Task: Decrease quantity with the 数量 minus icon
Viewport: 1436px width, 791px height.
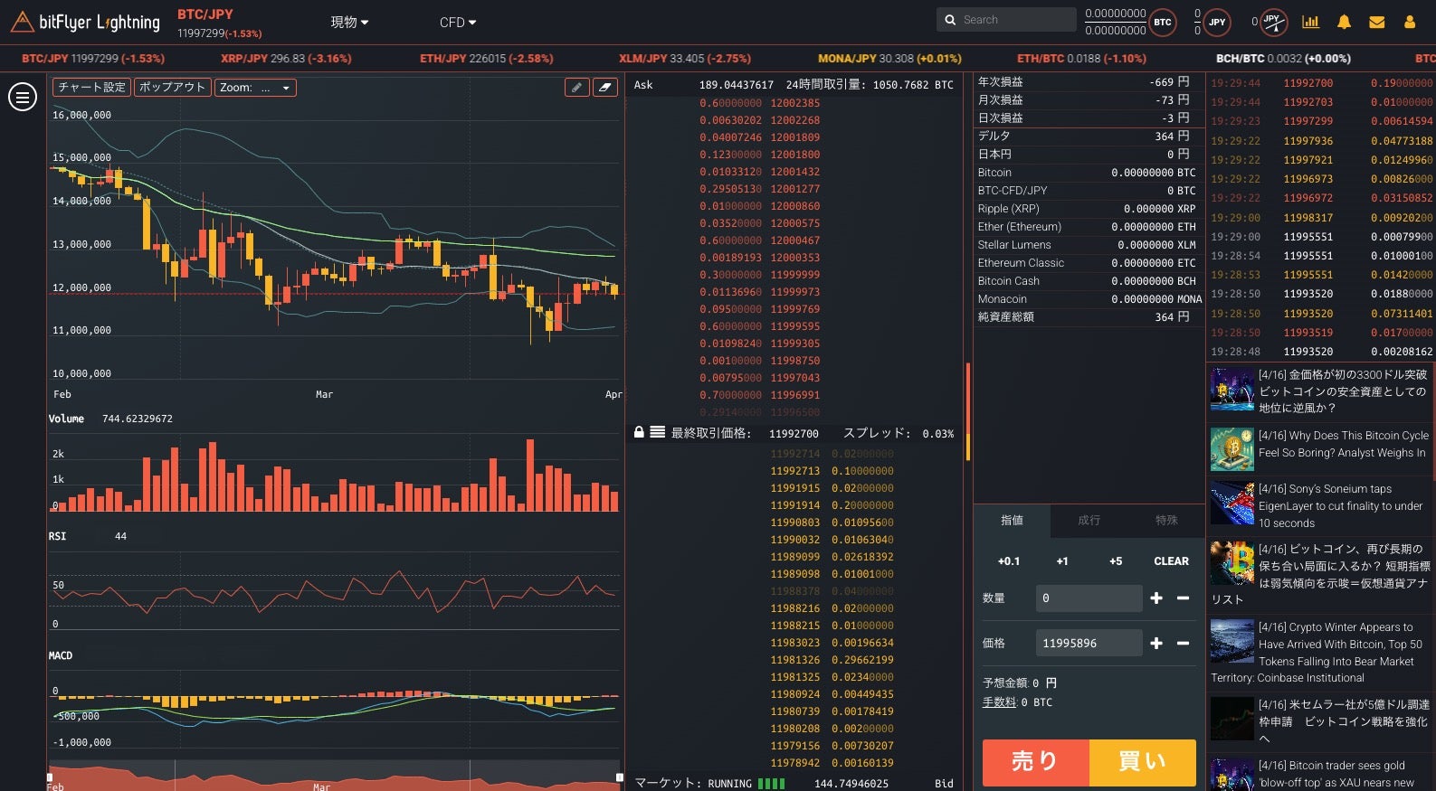Action: tap(1183, 598)
